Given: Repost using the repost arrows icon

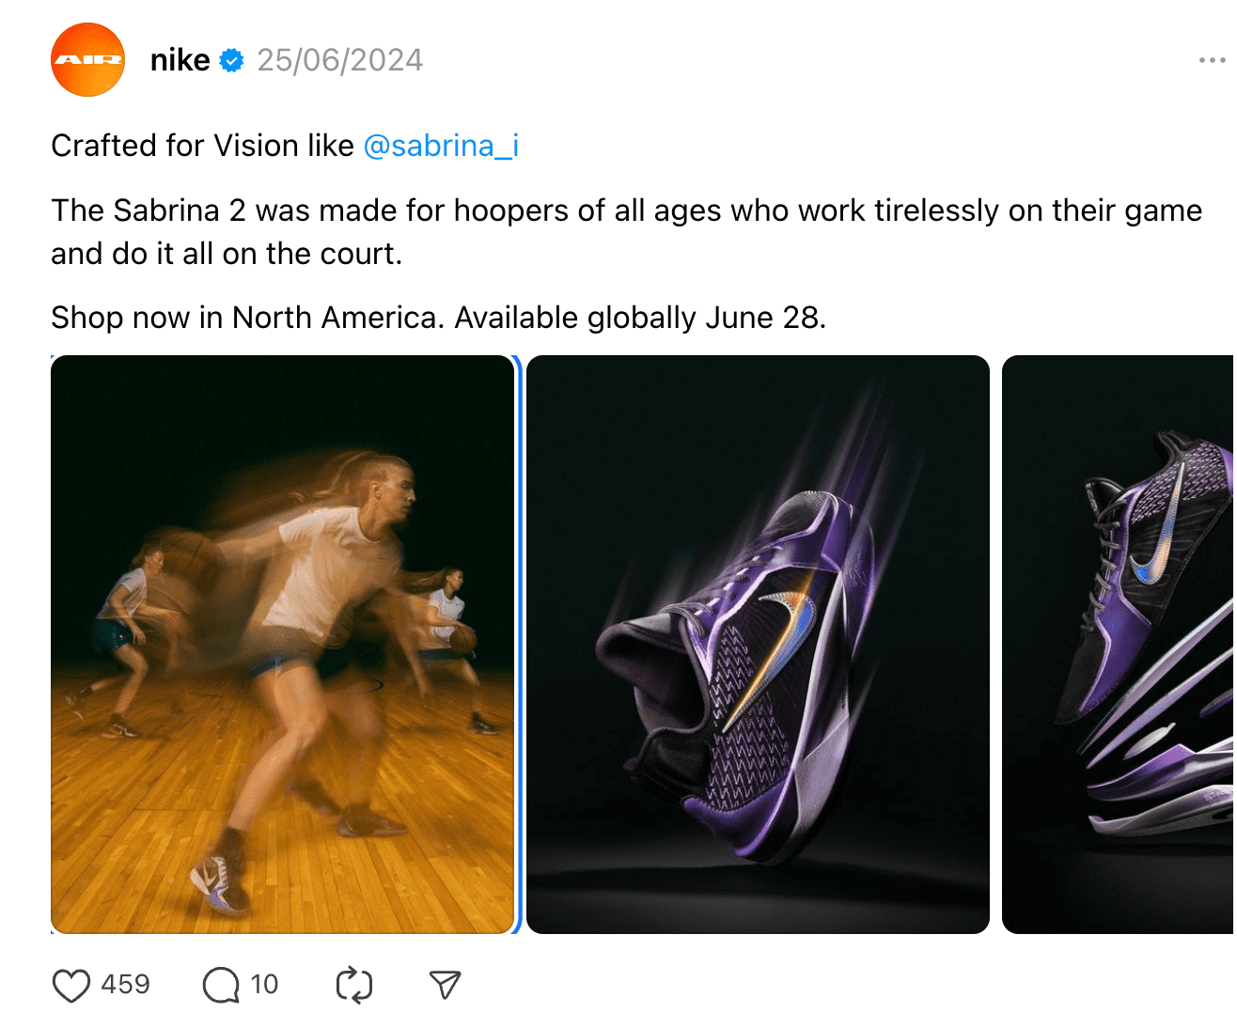Looking at the screenshot, I should [x=352, y=984].
